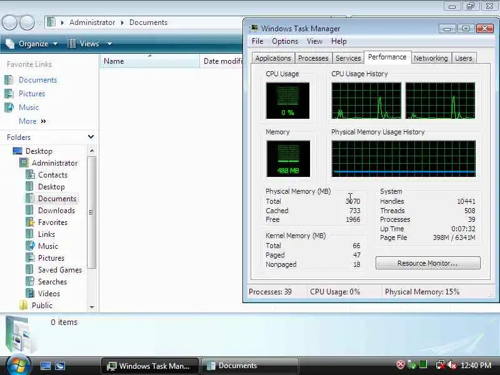Open breadcrumb arrow before Administrator

pos(62,22)
